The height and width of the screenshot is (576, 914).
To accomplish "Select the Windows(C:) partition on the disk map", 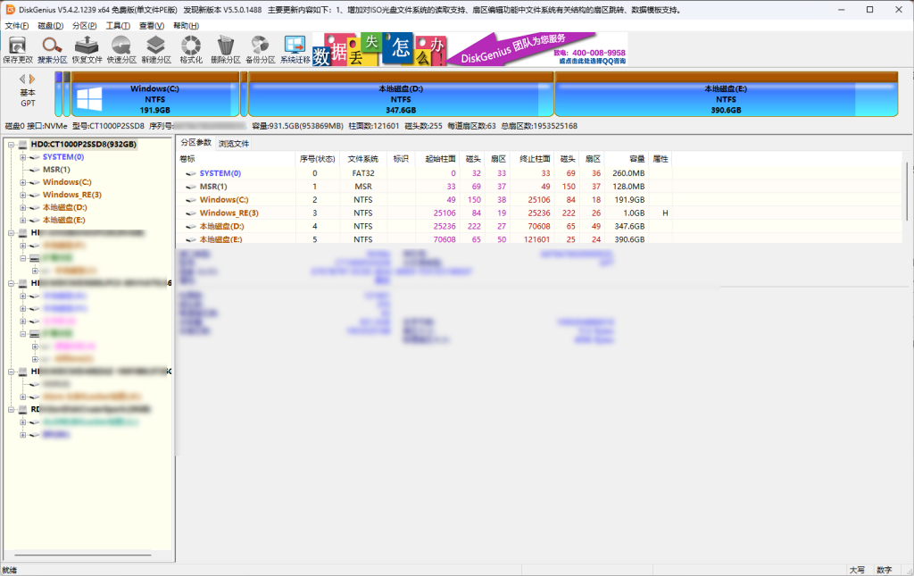I will tap(155, 95).
